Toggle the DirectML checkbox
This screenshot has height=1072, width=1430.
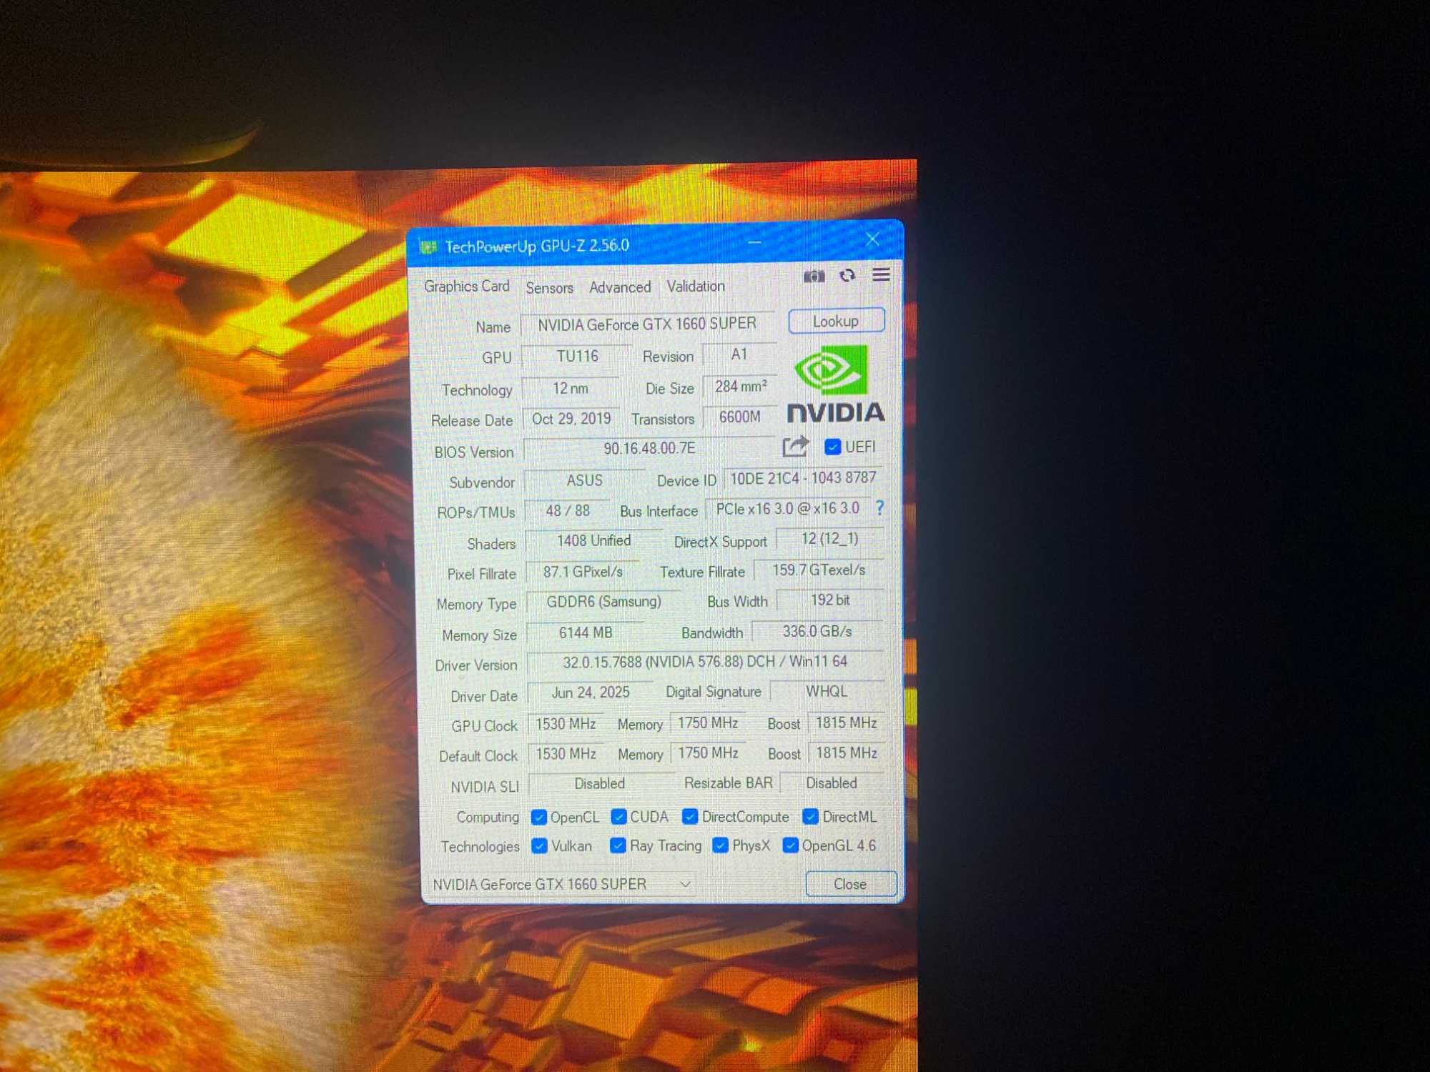(x=810, y=816)
